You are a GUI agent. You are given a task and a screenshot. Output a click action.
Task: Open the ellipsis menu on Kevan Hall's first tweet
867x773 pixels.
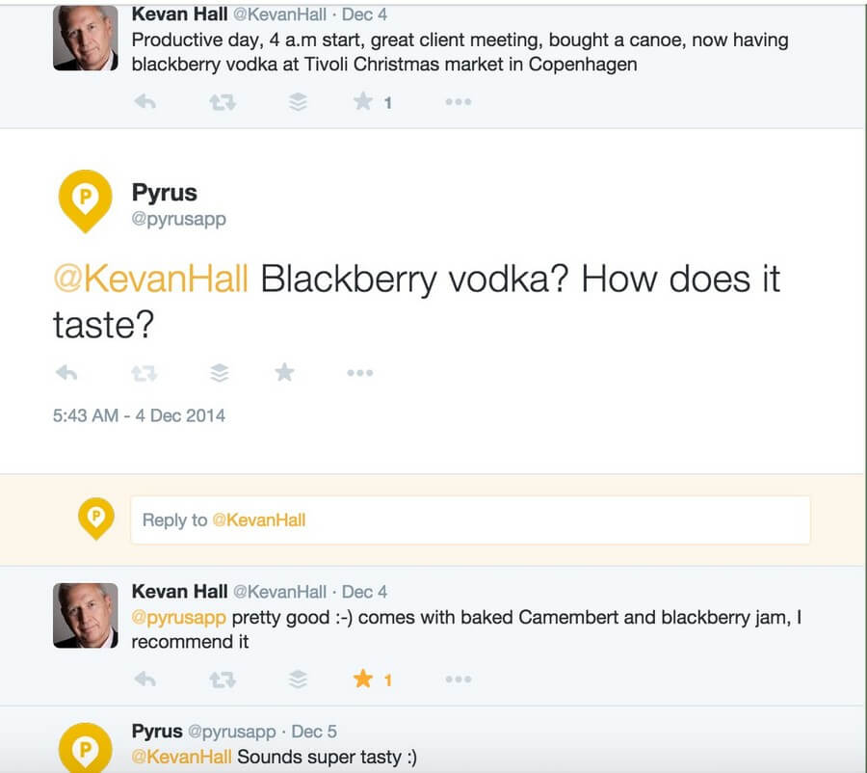(x=458, y=100)
